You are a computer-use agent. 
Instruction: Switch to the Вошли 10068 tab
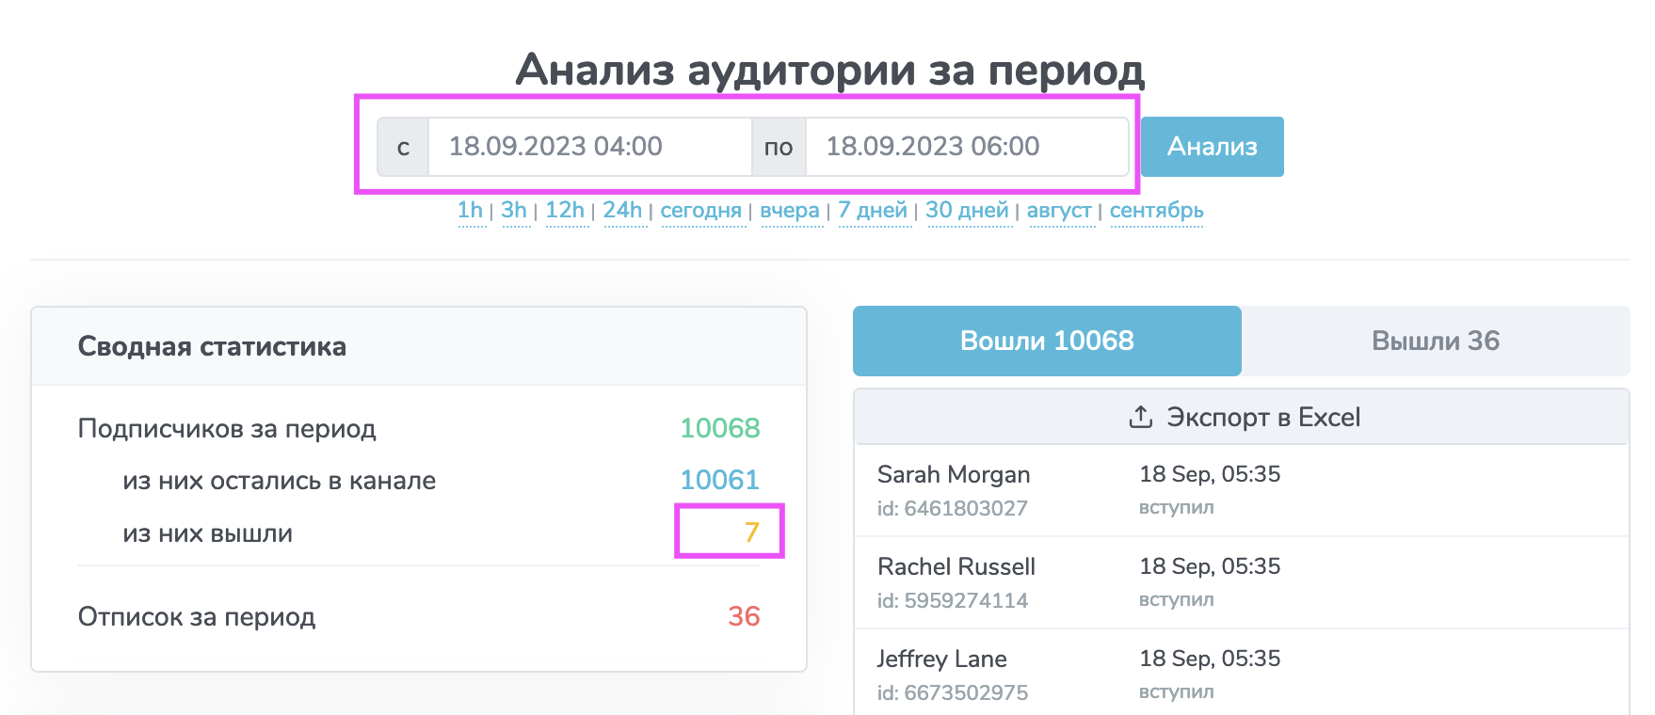pyautogui.click(x=1047, y=341)
